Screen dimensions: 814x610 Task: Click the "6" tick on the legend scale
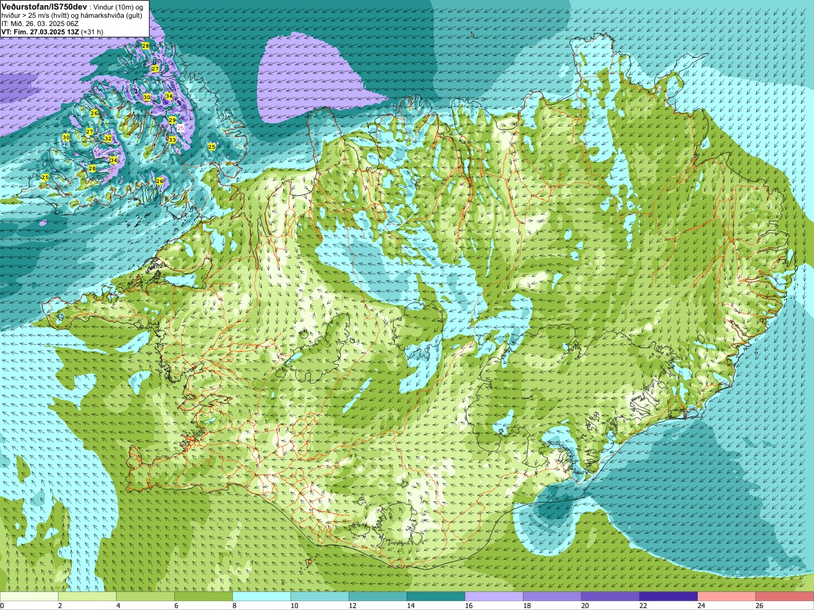tap(177, 606)
